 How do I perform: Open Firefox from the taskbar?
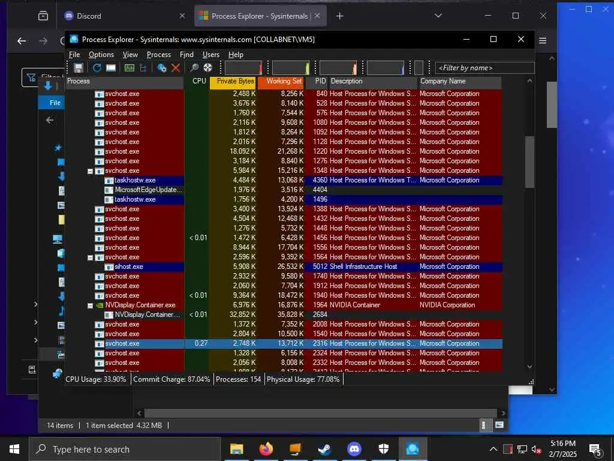pyautogui.click(x=266, y=449)
